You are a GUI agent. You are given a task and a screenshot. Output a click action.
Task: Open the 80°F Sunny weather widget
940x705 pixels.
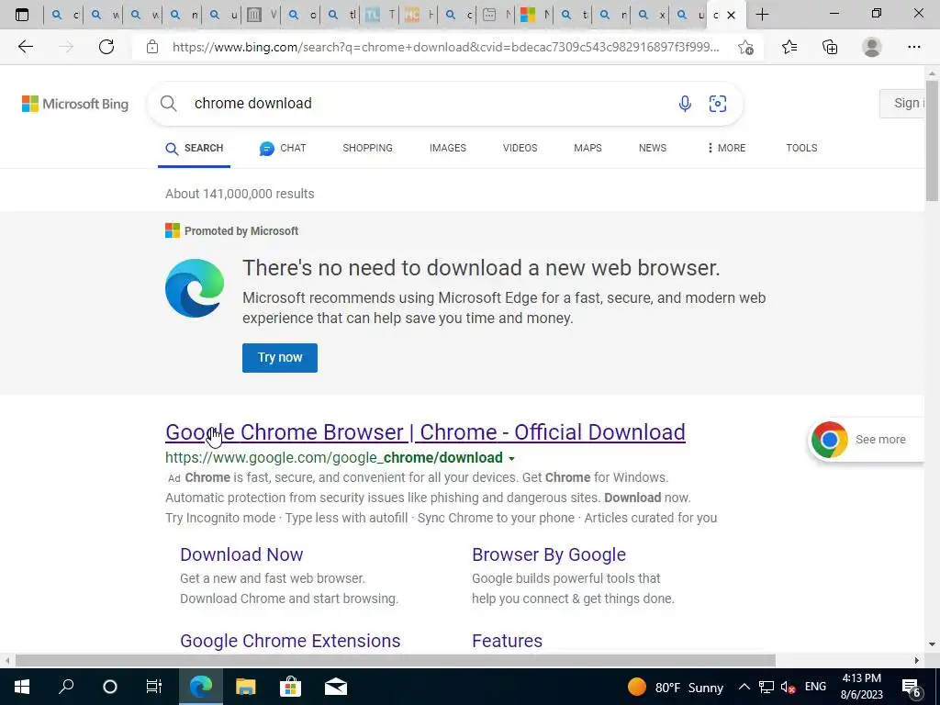click(676, 687)
